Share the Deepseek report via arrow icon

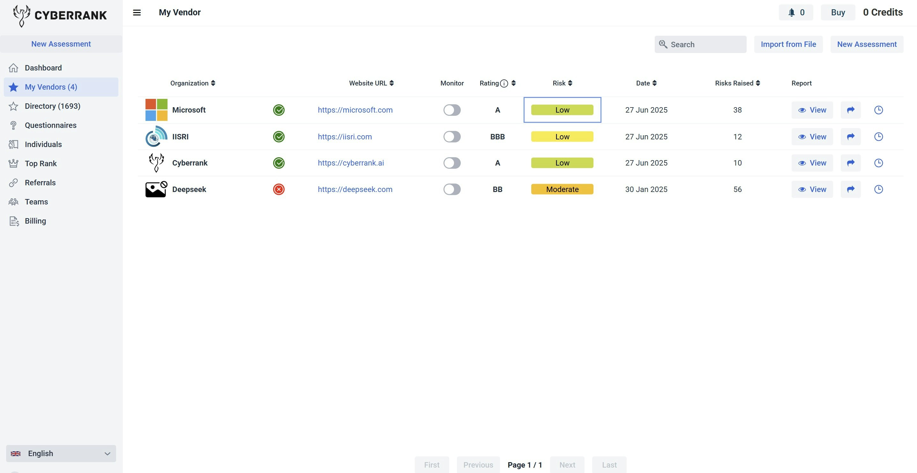[850, 189]
